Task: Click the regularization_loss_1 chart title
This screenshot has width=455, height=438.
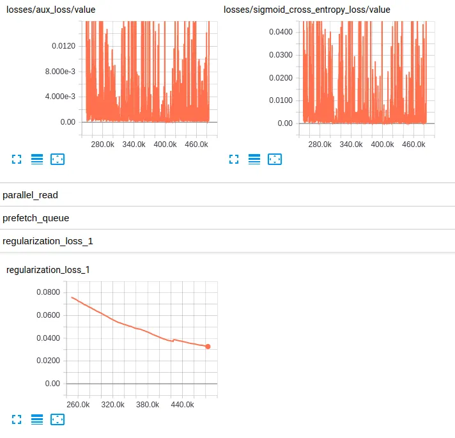Action: pyautogui.click(x=48, y=270)
